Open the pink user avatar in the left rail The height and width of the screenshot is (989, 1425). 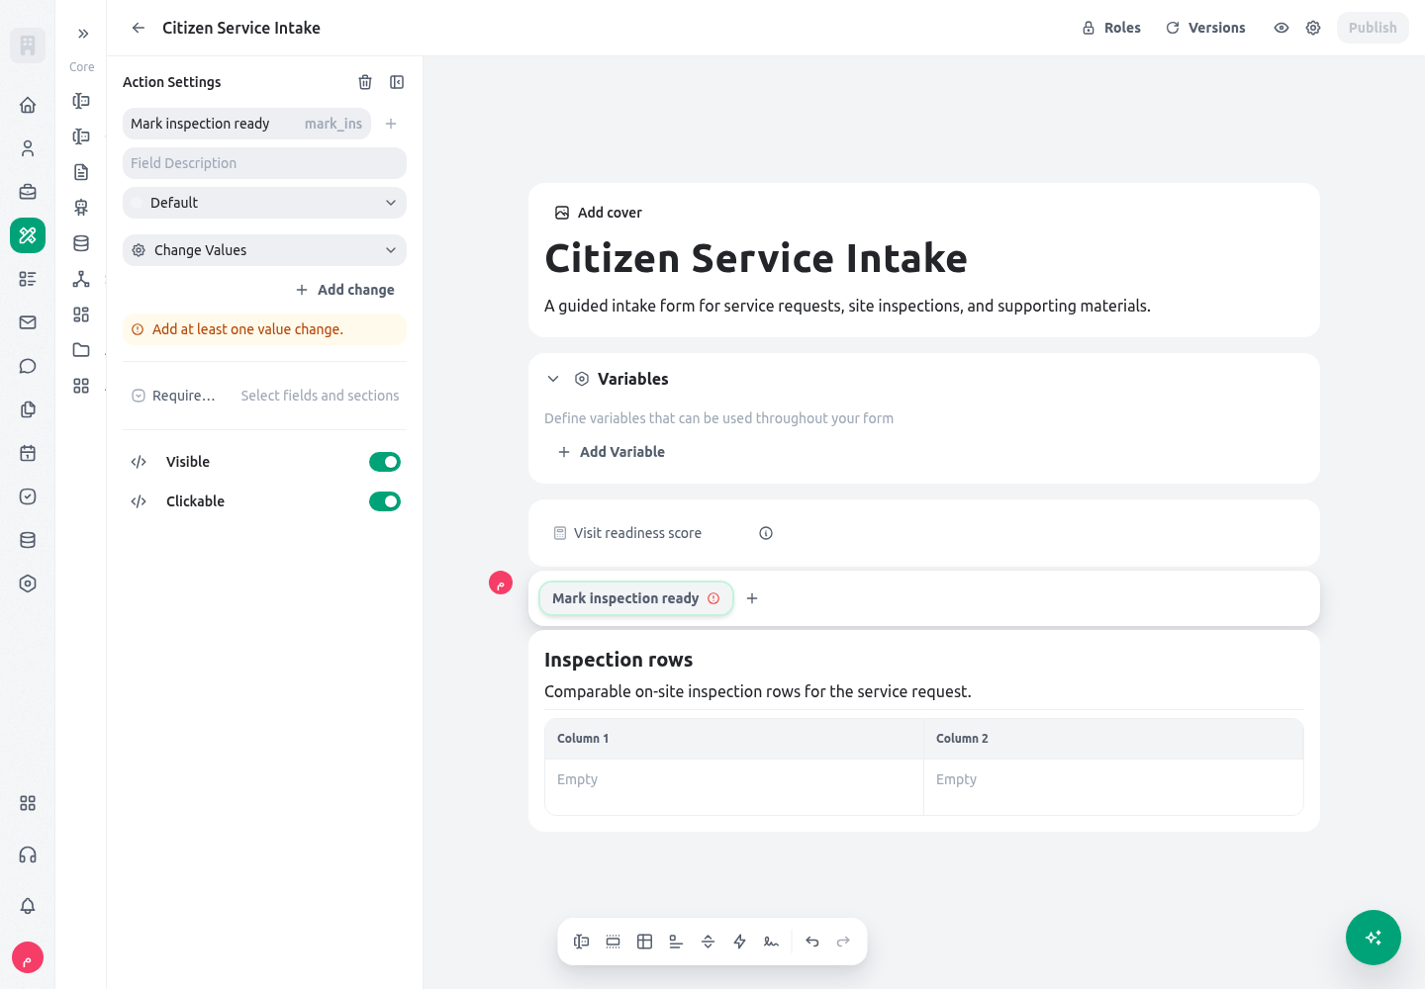pyautogui.click(x=28, y=957)
